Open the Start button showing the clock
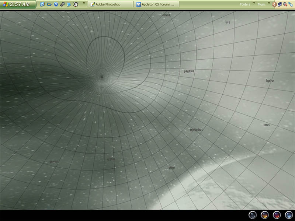 [18, 4]
